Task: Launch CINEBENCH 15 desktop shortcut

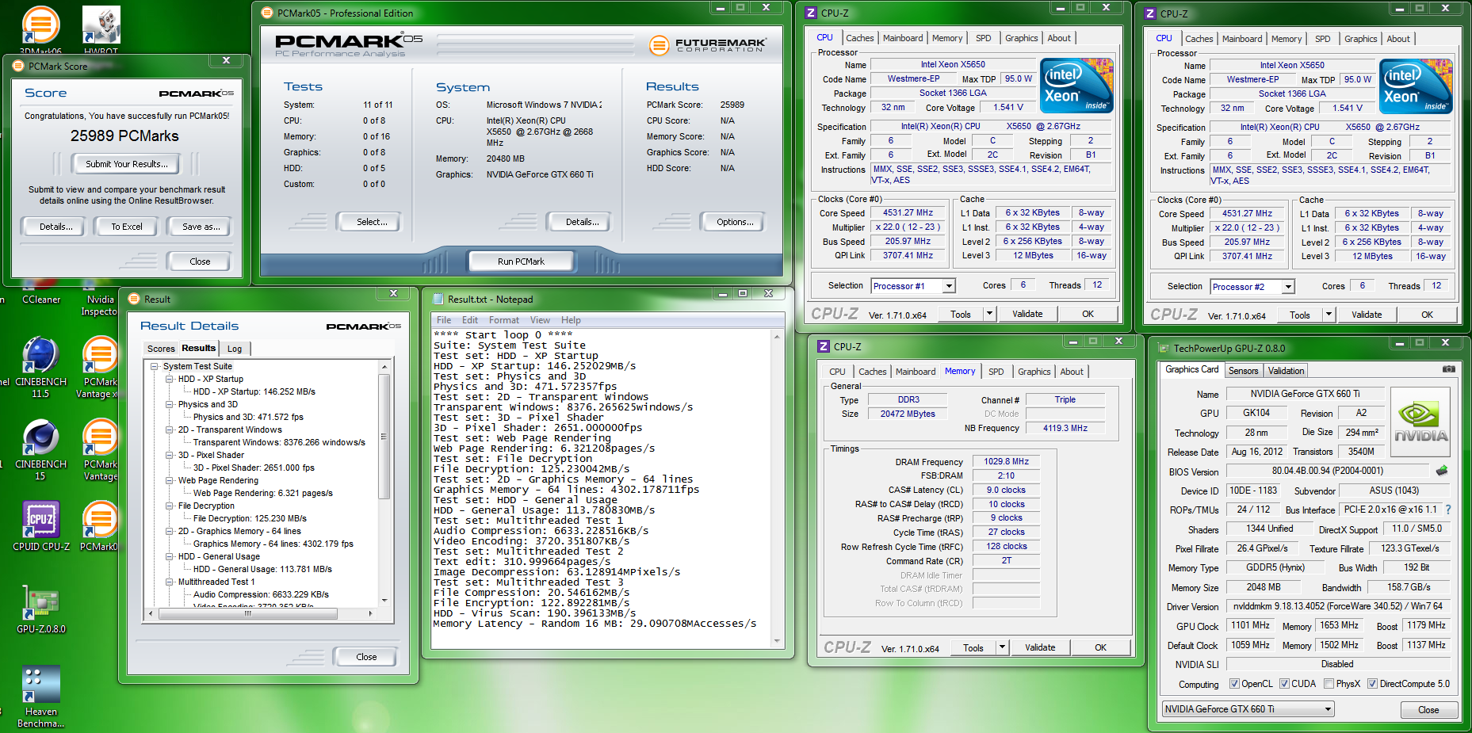Action: pos(40,449)
